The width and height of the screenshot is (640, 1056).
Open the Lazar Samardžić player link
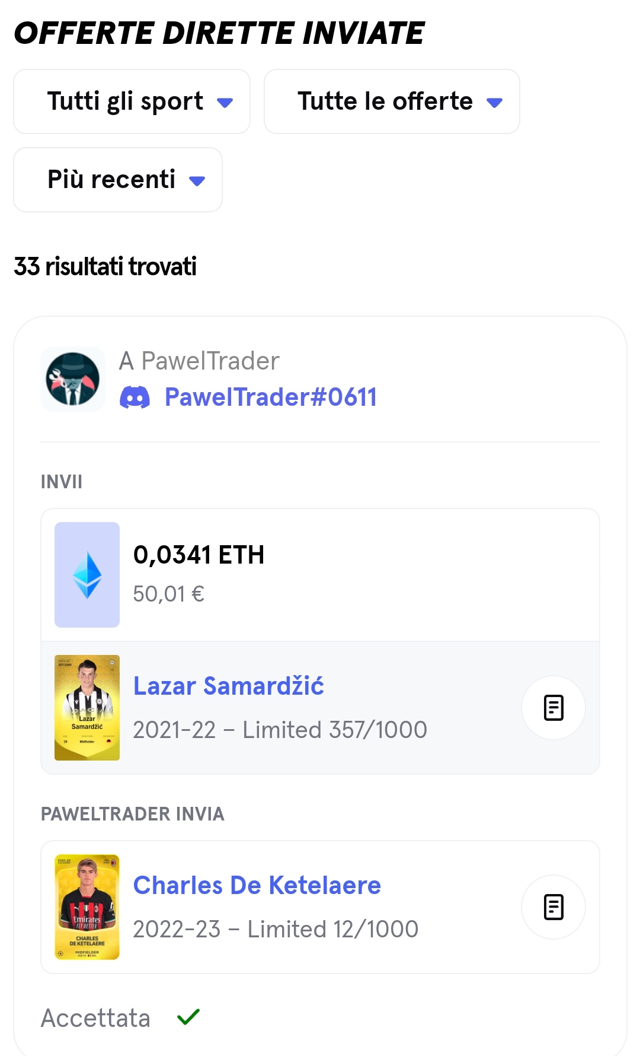tap(228, 686)
